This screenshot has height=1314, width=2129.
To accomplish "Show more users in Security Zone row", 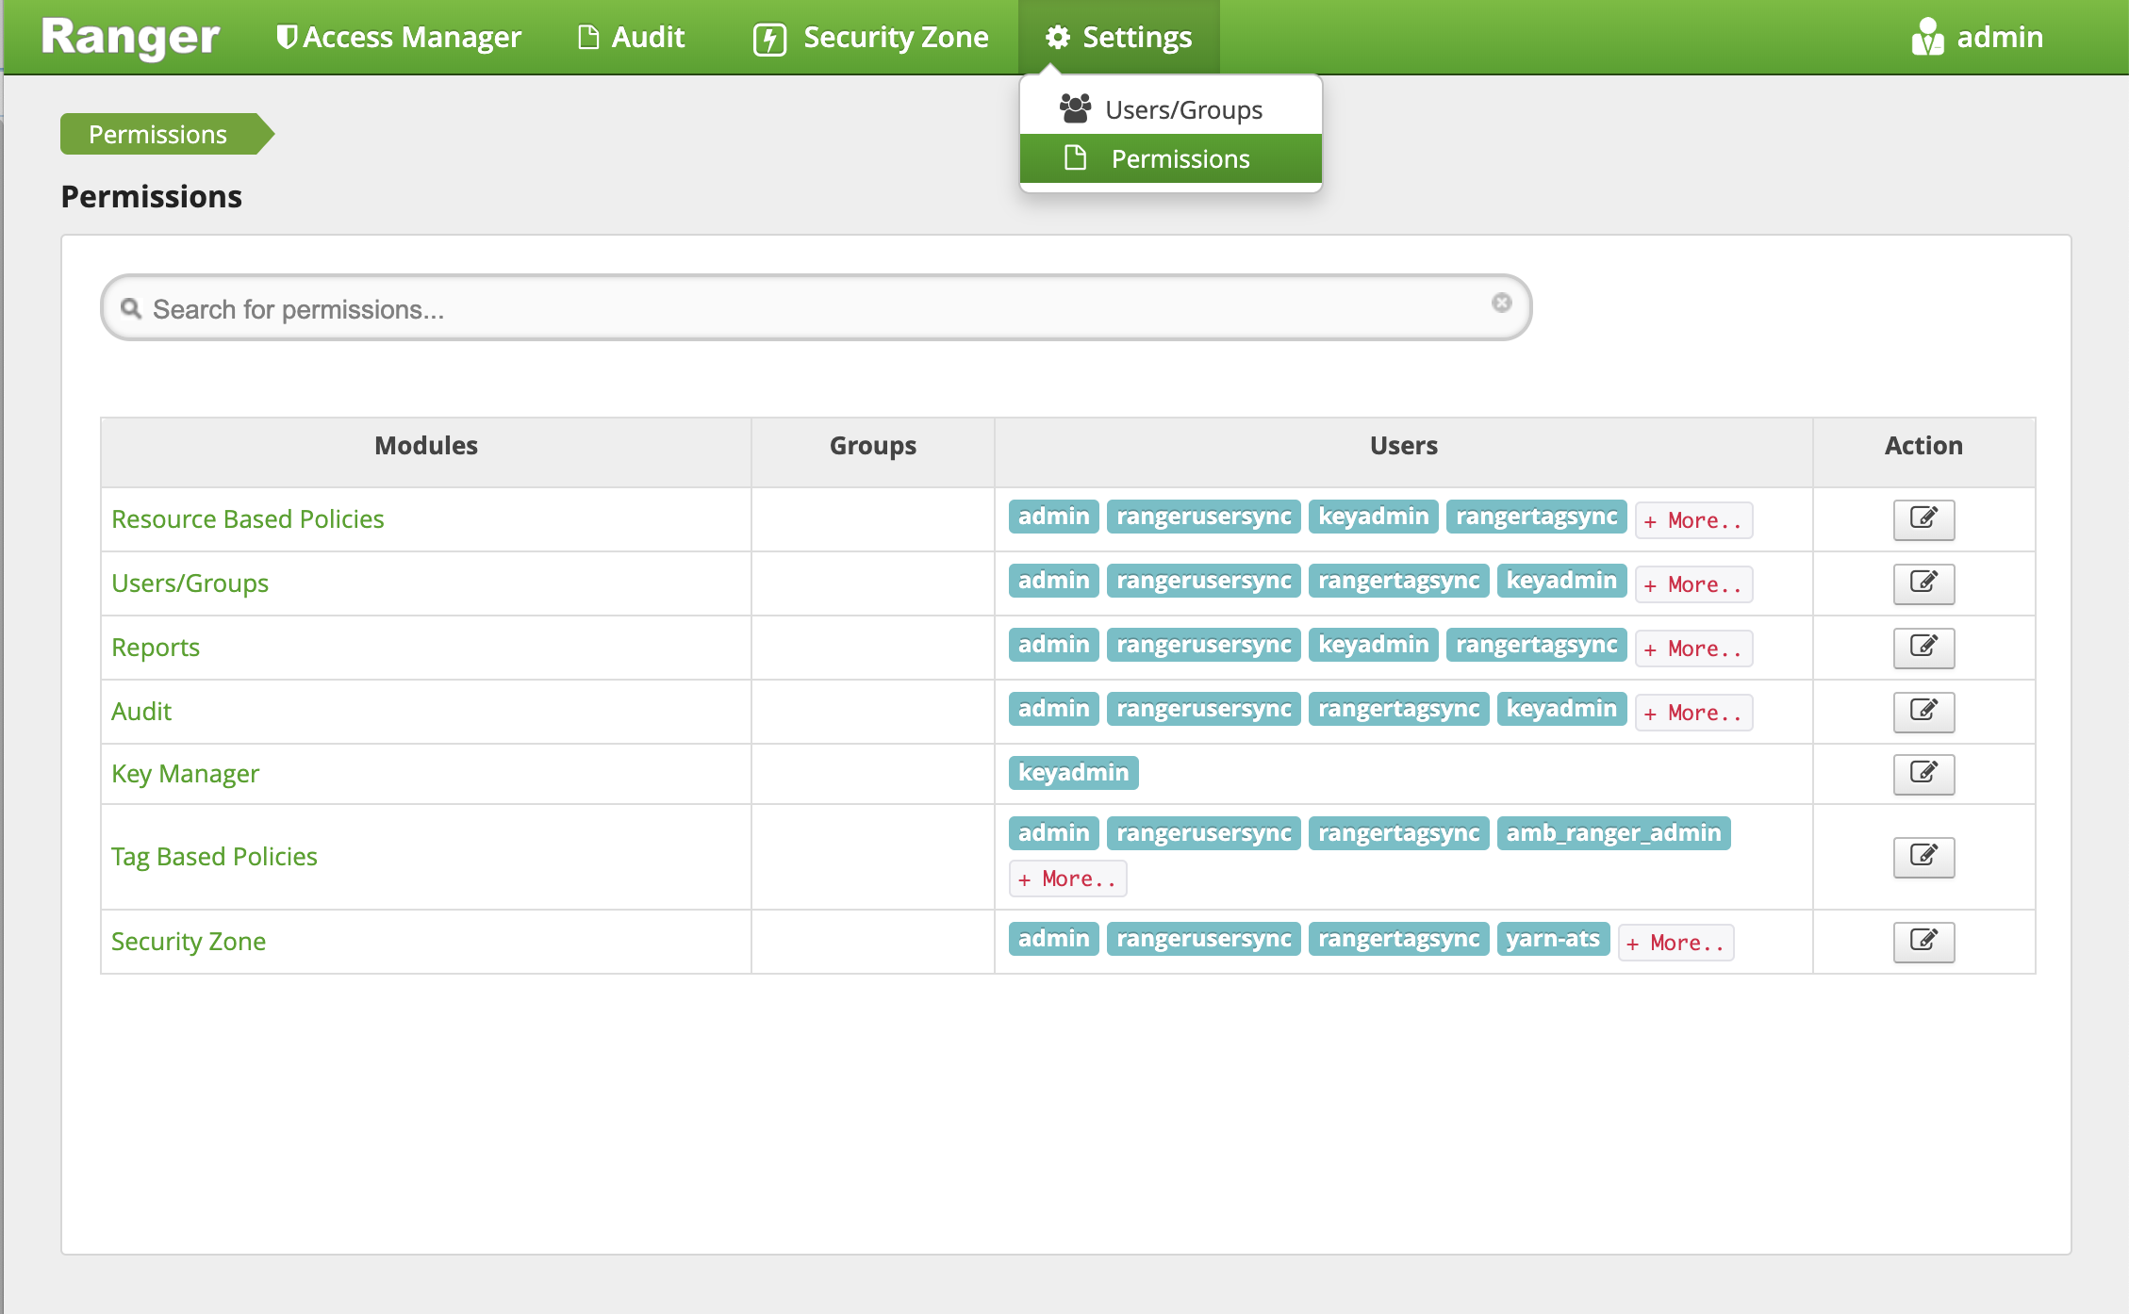I will click(x=1675, y=943).
